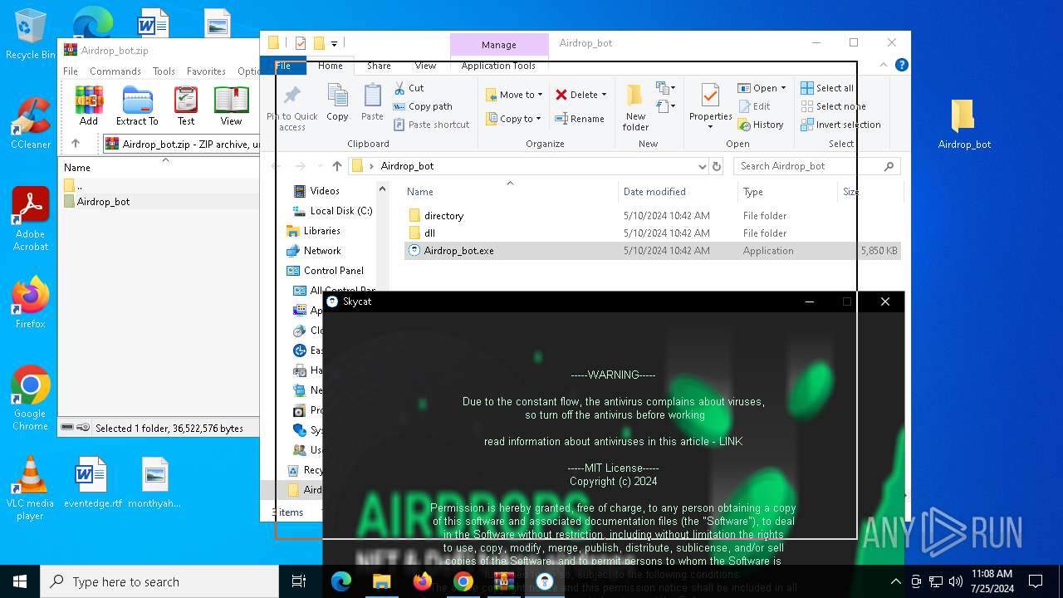1063x598 pixels.
Task: Go up to the parent folder in Explorer
Action: click(336, 166)
